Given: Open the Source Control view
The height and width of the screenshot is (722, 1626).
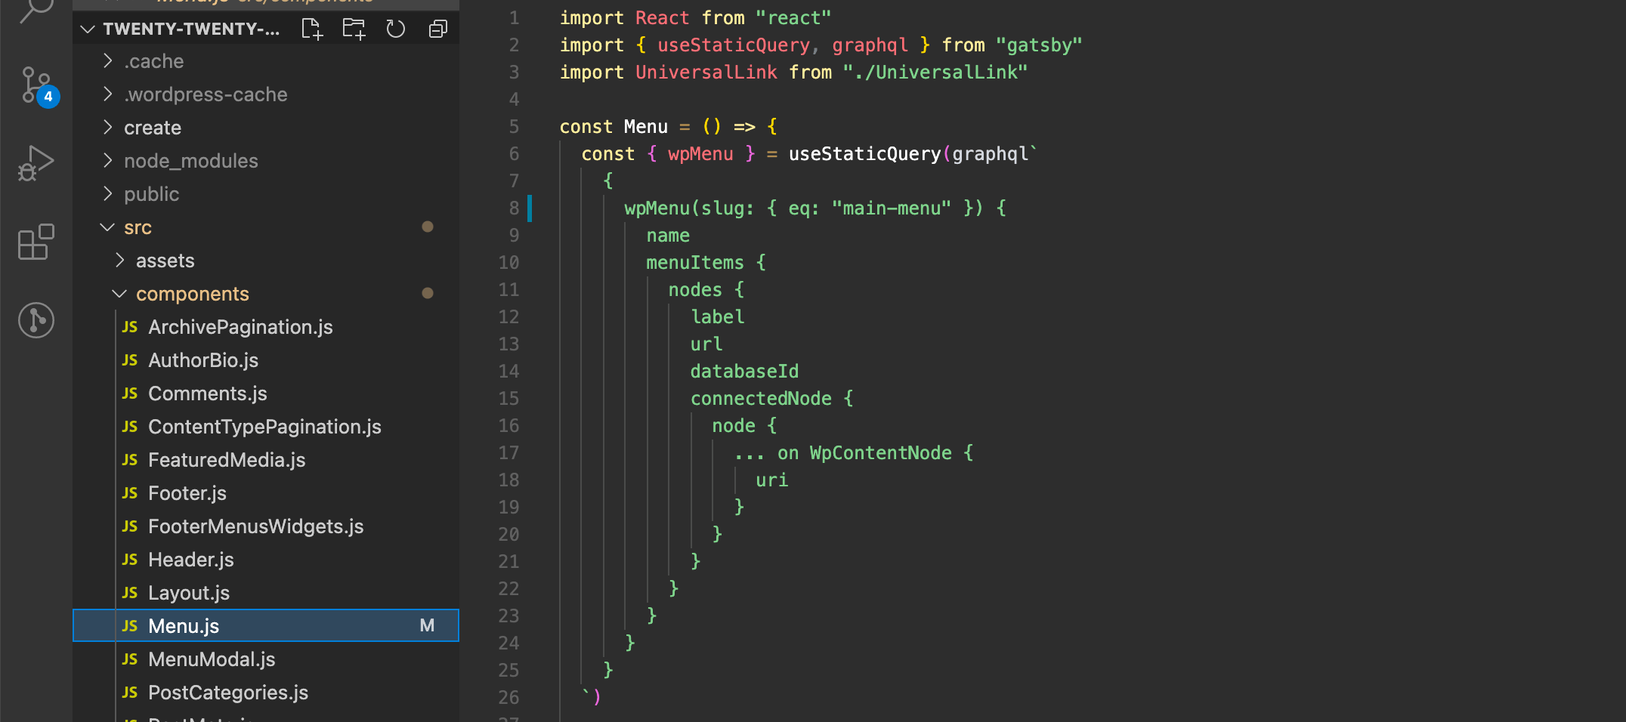Looking at the screenshot, I should pos(36,85).
